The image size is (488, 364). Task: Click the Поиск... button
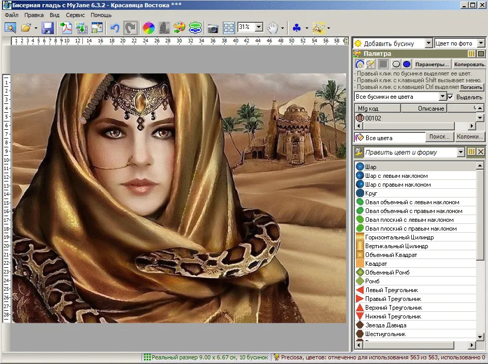coord(439,136)
